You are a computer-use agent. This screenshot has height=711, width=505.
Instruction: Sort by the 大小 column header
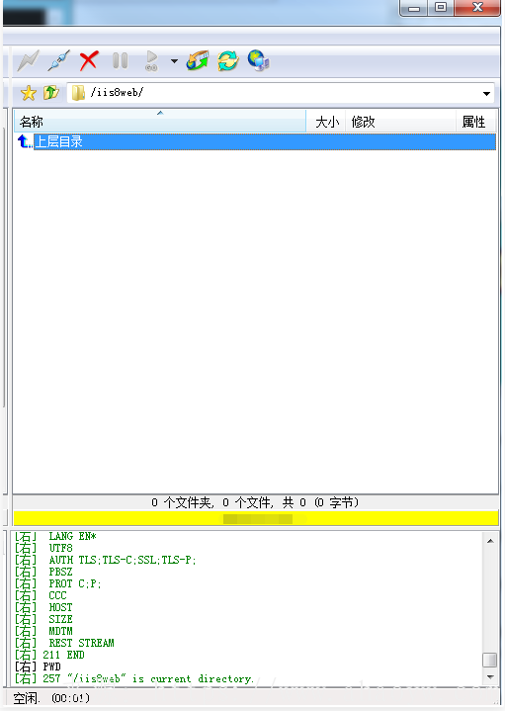tap(326, 122)
